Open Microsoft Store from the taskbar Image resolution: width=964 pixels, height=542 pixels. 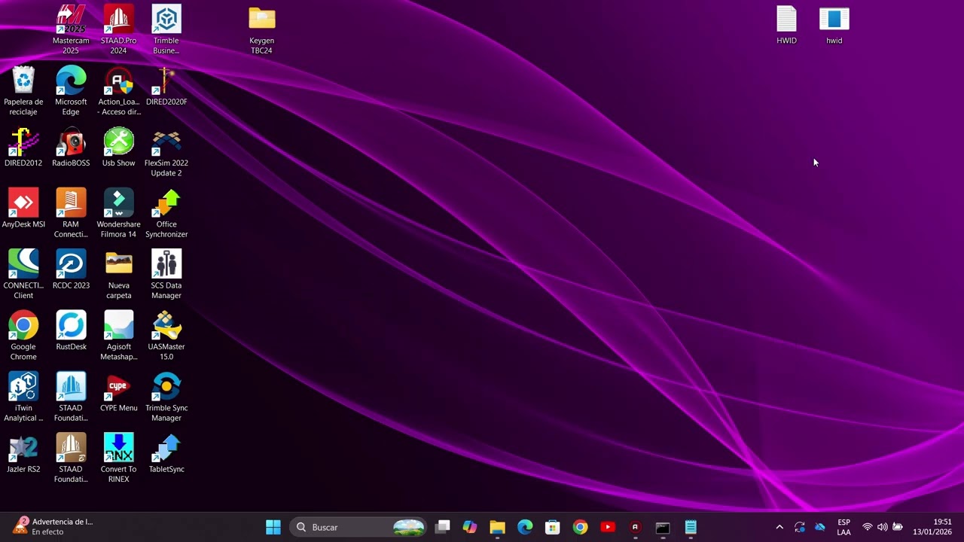click(x=552, y=527)
